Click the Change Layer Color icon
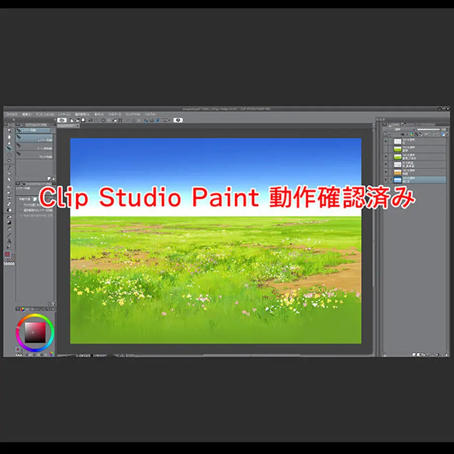The image size is (454, 454). point(443,134)
